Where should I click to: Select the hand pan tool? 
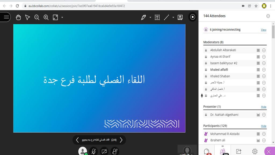18,17
